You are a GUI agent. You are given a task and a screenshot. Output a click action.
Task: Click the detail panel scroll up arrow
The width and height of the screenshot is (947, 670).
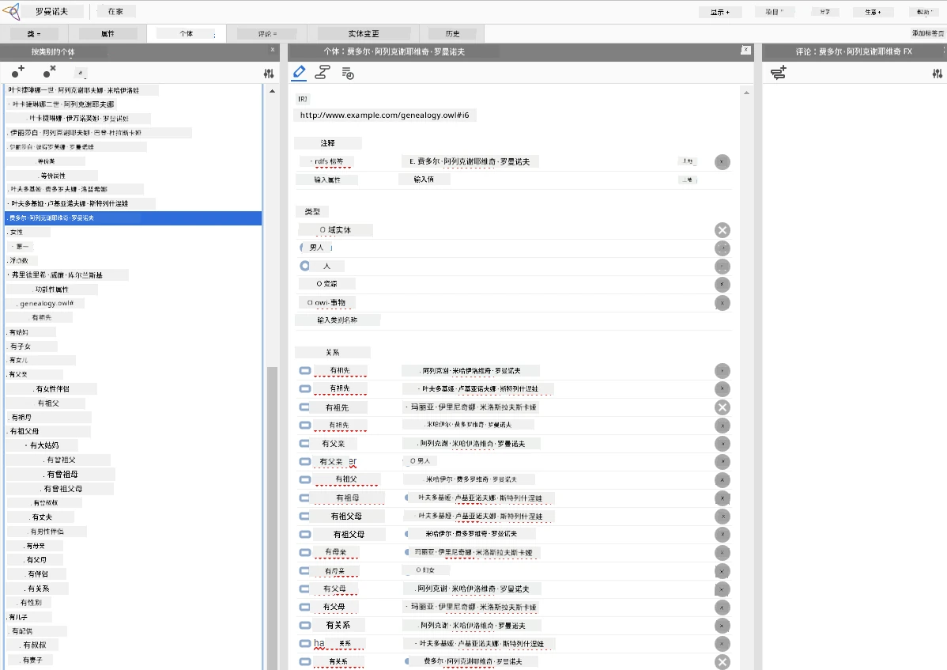[x=746, y=93]
